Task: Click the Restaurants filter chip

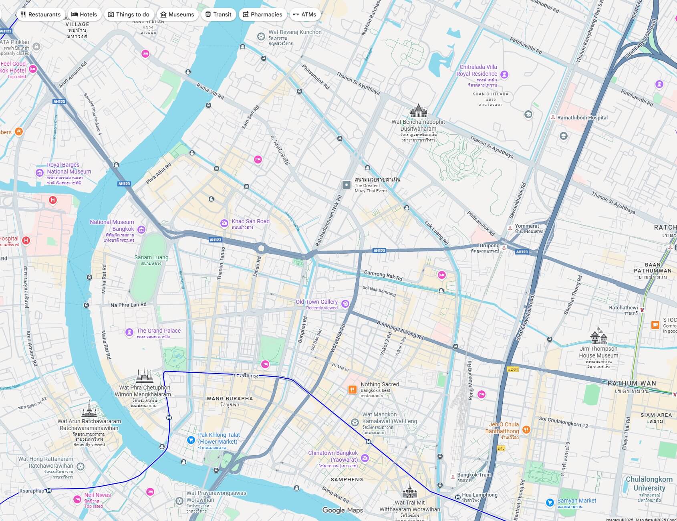Action: pyautogui.click(x=40, y=14)
